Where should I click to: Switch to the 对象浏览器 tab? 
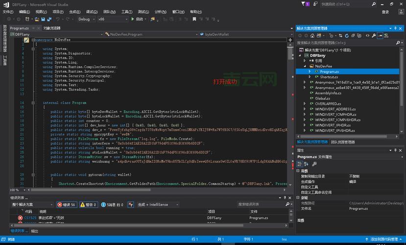click(x=51, y=28)
